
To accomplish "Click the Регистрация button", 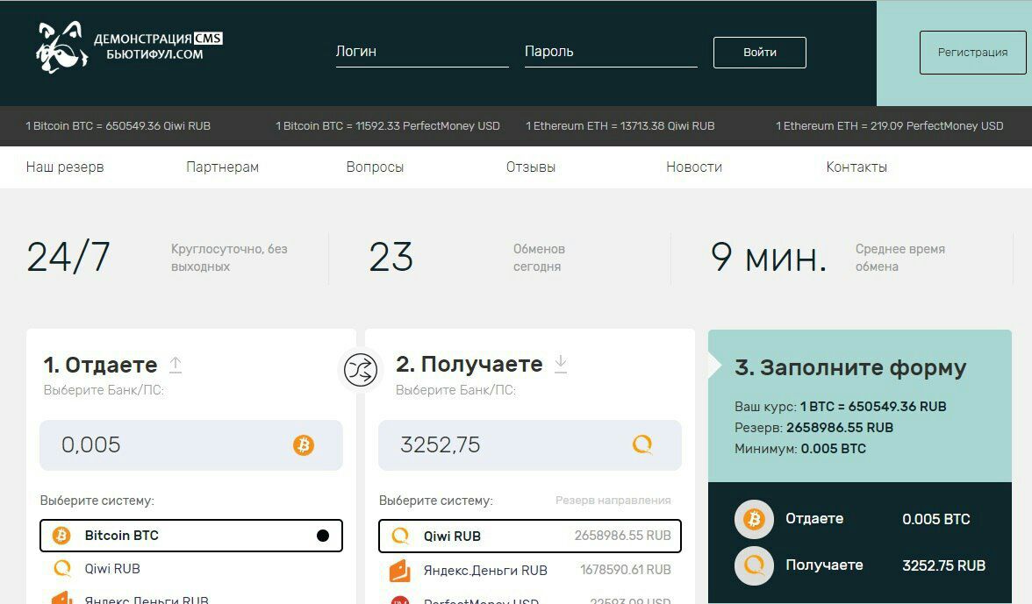I will (972, 52).
